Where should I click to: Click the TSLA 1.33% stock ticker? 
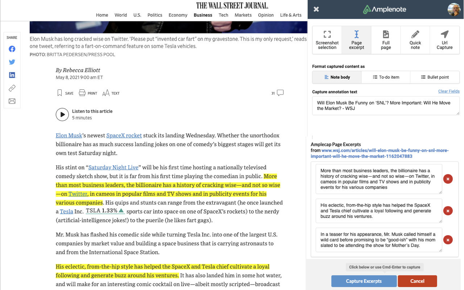coord(105,211)
